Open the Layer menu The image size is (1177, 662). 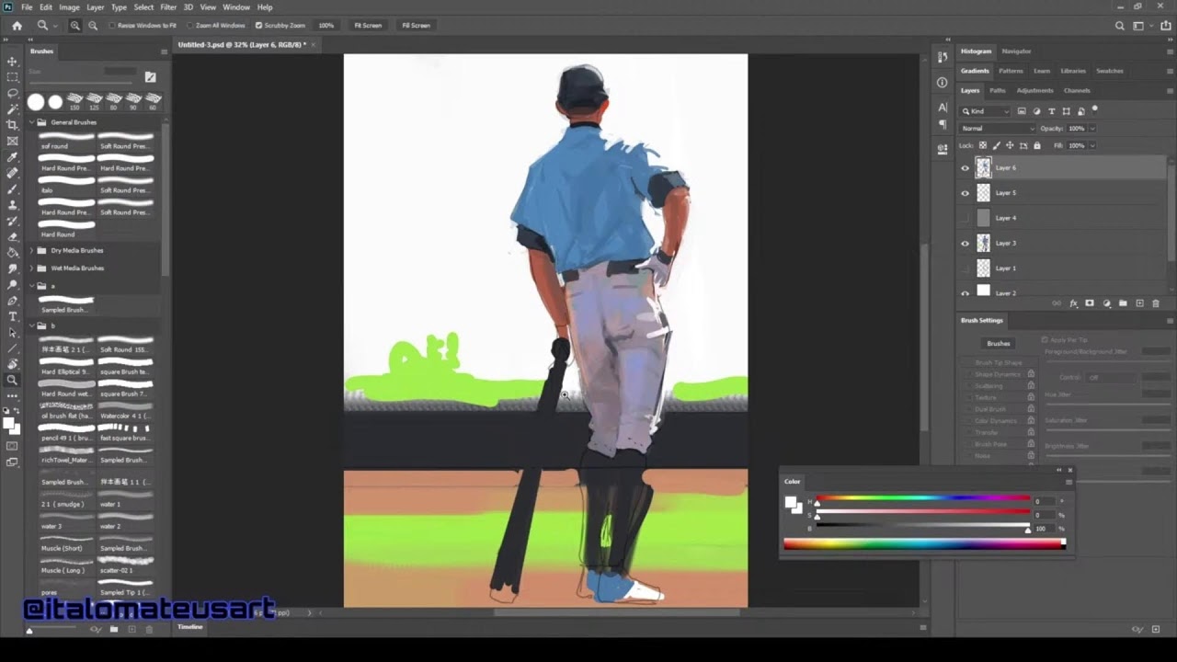click(96, 7)
